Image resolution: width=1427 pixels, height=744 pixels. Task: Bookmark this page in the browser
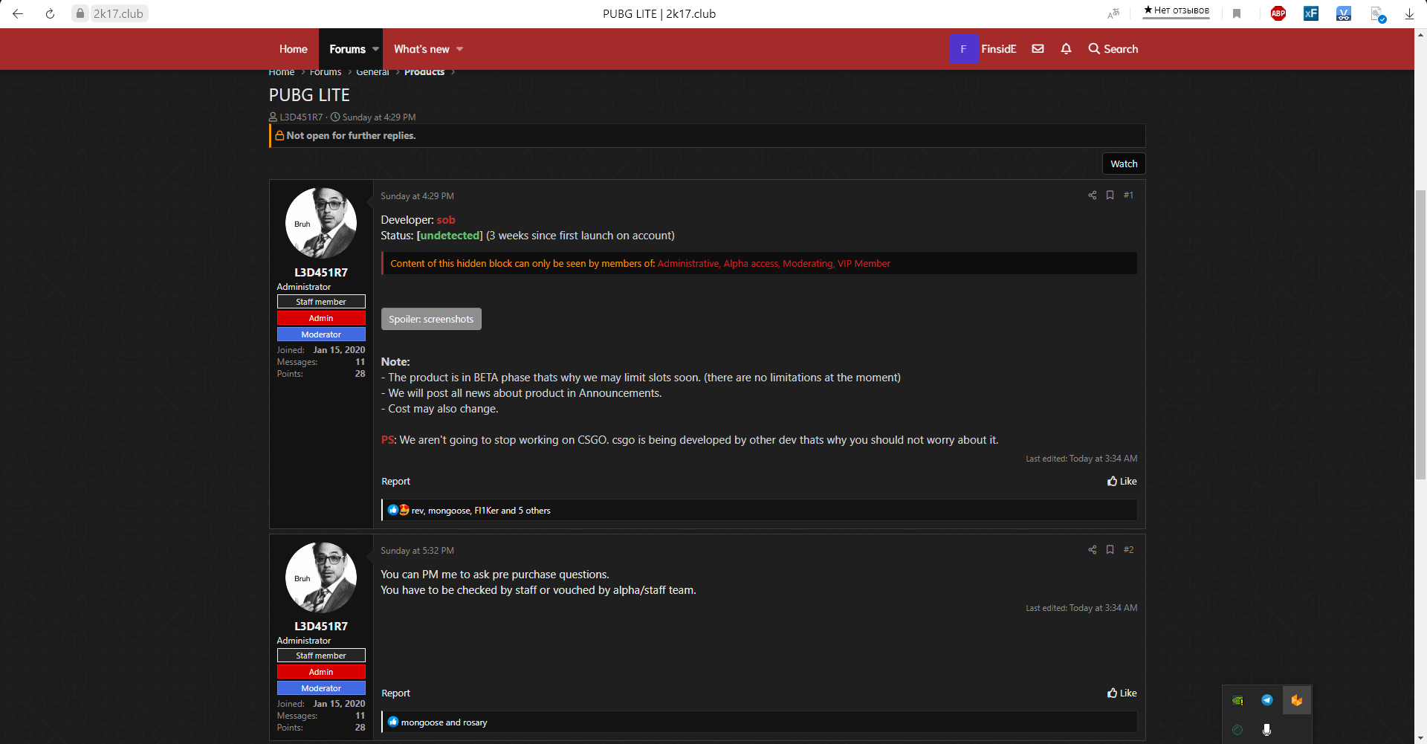coord(1237,13)
